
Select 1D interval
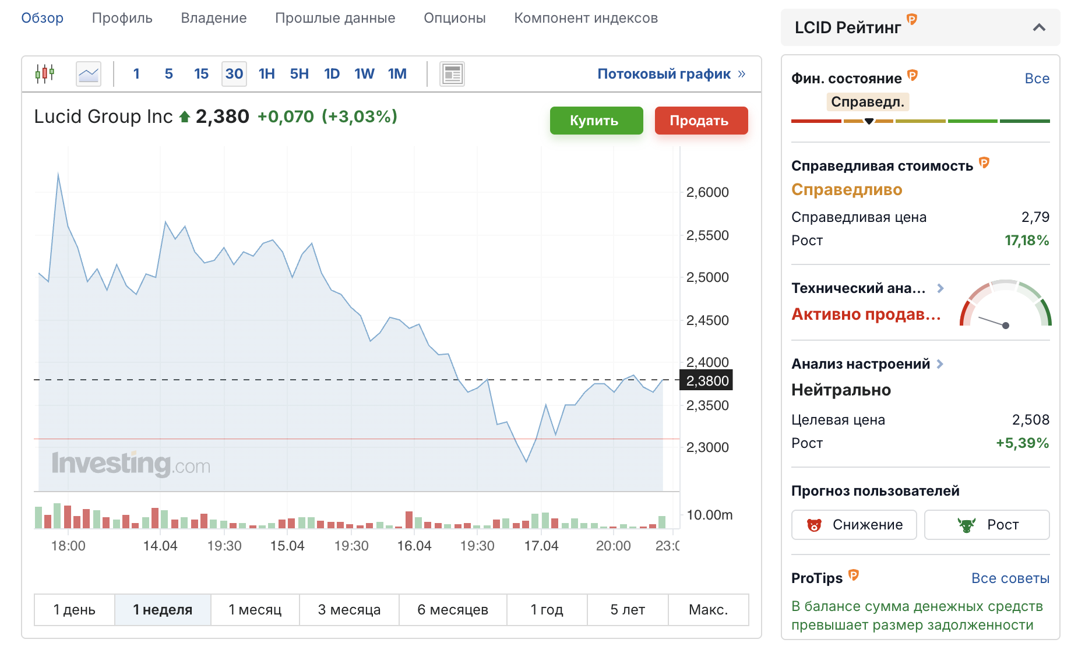click(x=332, y=74)
